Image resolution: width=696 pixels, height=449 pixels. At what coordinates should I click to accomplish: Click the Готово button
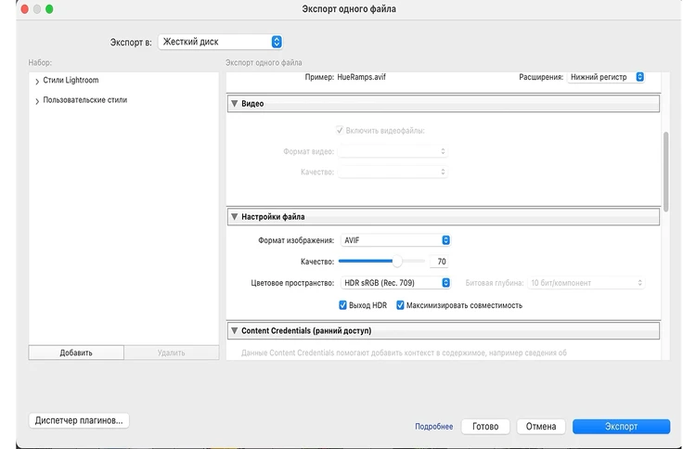coord(485,427)
